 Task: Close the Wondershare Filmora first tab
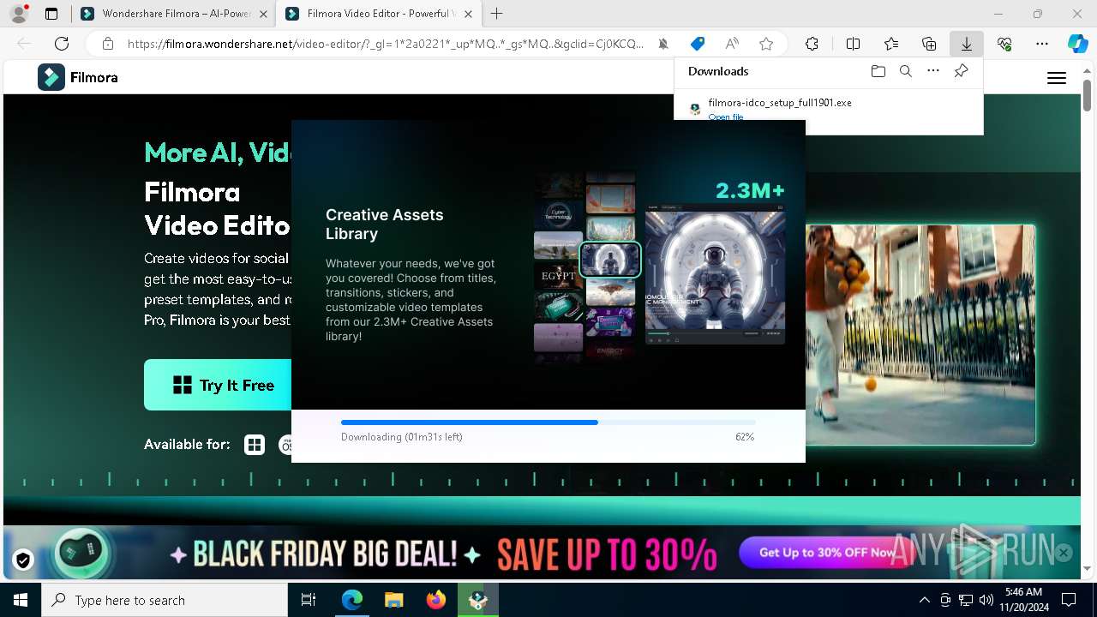click(263, 14)
